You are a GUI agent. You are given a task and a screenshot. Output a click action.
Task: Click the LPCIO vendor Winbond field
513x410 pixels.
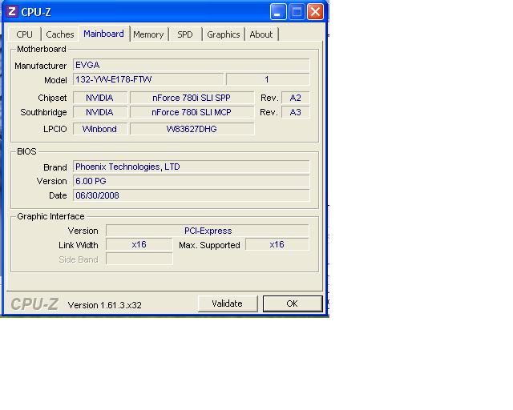click(x=99, y=129)
